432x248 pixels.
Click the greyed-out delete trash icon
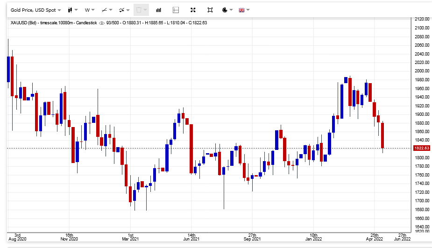coord(140,10)
